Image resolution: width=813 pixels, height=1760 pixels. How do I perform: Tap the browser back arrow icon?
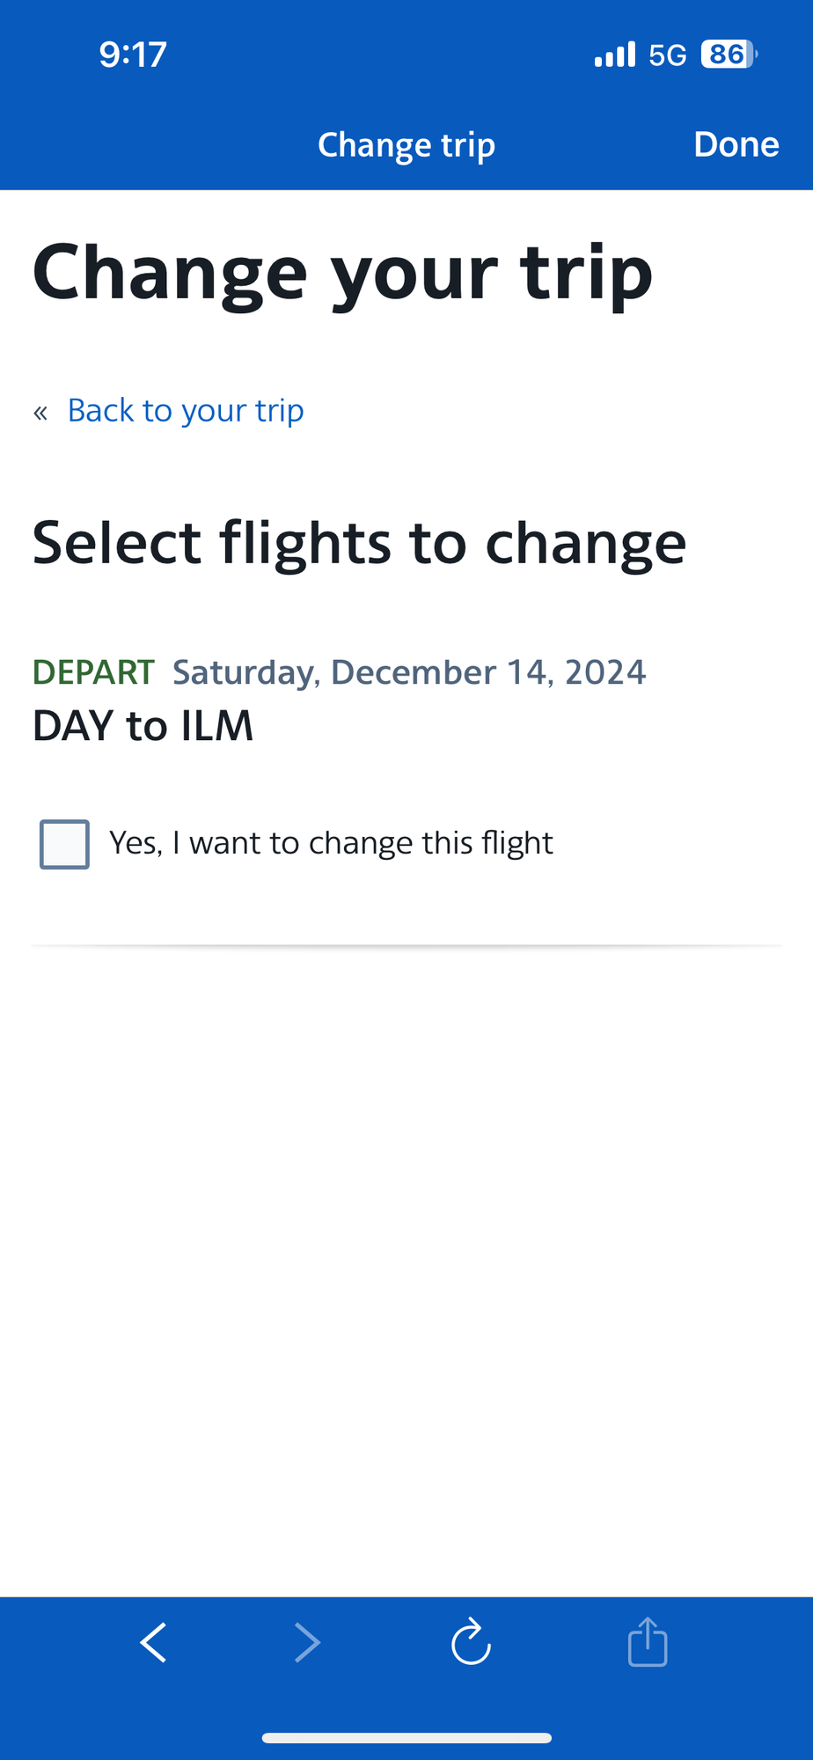coord(153,1642)
